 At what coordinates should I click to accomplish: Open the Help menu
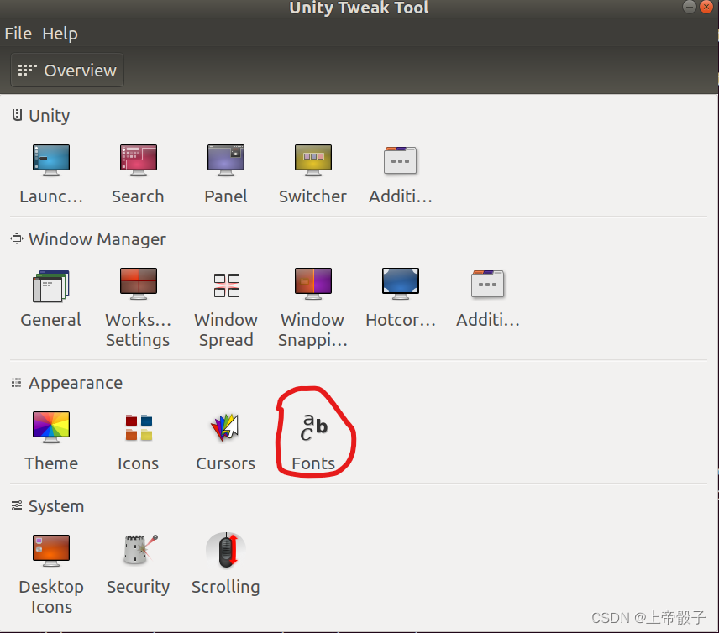point(60,34)
